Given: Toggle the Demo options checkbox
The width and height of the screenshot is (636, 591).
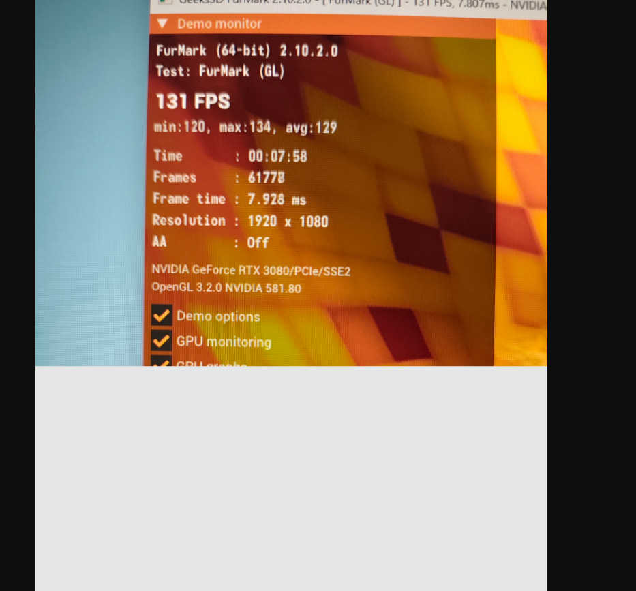Looking at the screenshot, I should coord(162,315).
